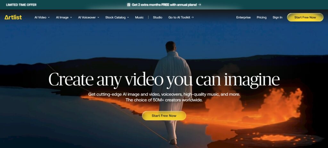Viewport: 328px width, 148px height.
Task: Open Studio from the navigation bar
Action: point(158,17)
